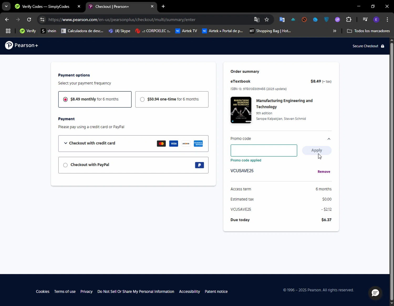394x306 pixels.
Task: Open the Chrome three-dot menu
Action: [x=387, y=19]
